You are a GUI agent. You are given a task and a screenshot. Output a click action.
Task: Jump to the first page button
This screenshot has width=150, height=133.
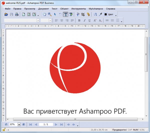30,124
